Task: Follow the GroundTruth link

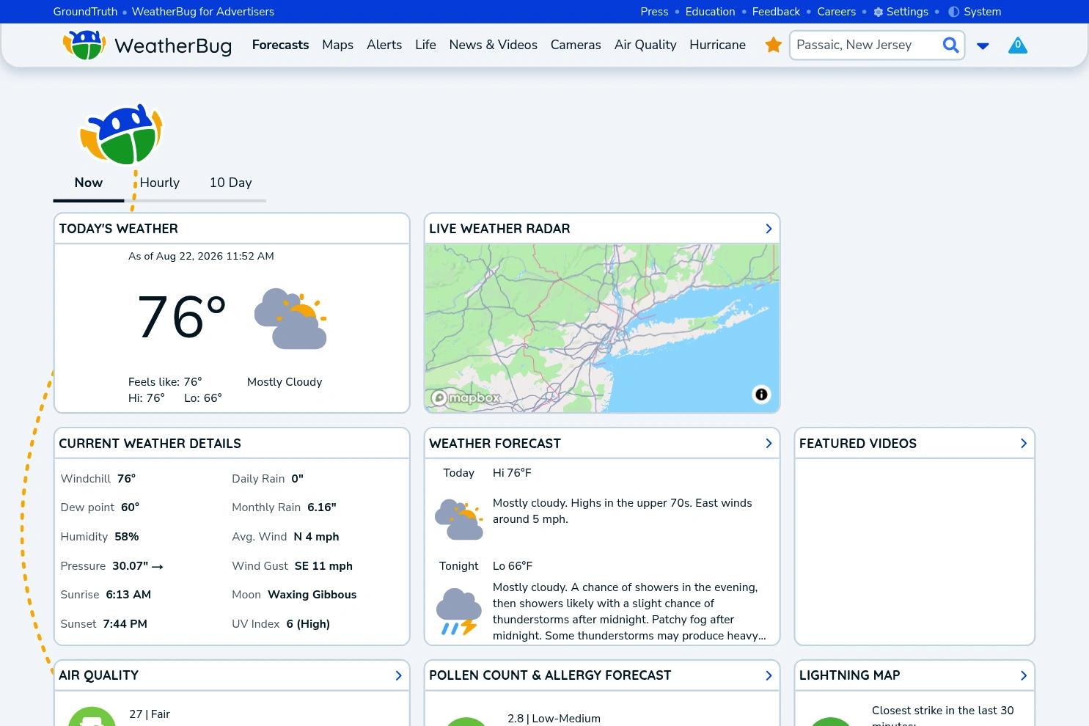Action: click(85, 12)
